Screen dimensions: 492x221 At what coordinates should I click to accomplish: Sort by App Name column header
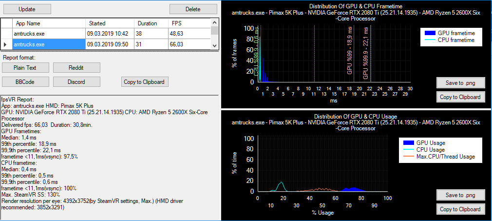(x=49, y=23)
